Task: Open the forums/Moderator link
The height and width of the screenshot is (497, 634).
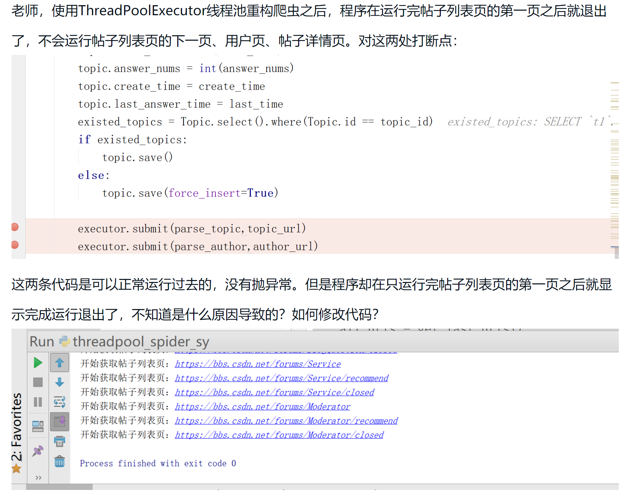Action: (262, 407)
